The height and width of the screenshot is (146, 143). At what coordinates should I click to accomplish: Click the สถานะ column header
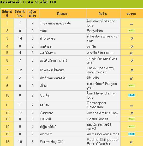click(131, 14)
